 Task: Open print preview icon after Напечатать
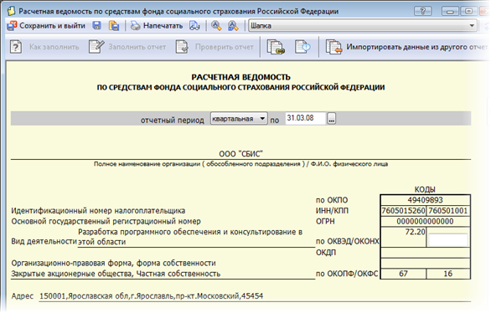click(194, 26)
